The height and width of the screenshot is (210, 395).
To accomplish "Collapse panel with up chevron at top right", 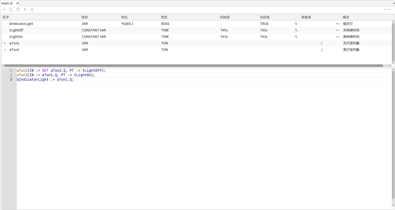I will point(385,9).
